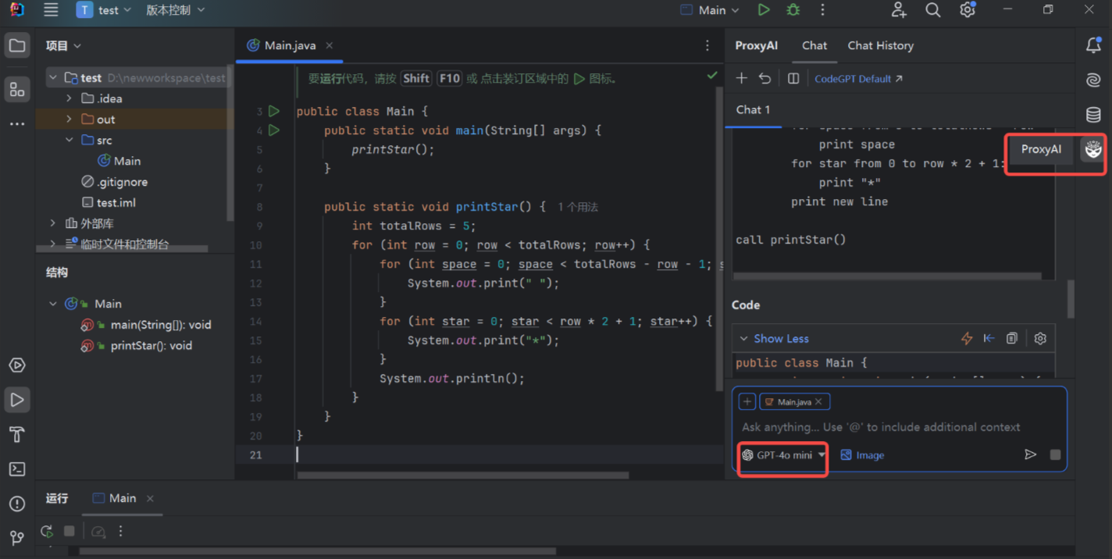This screenshot has width=1112, height=559.
Task: Open the Problems tool window
Action: pos(17,504)
